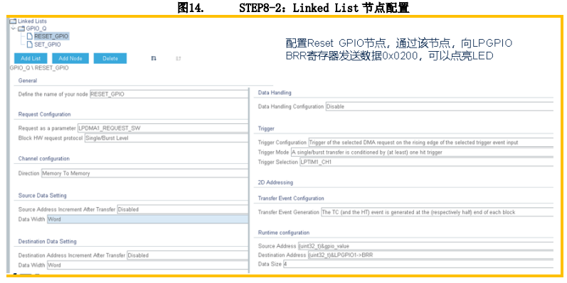
Task: Open Transfer Event Generation dropdown
Action: (x=438, y=212)
